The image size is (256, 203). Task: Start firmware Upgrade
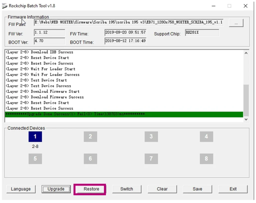point(56,189)
